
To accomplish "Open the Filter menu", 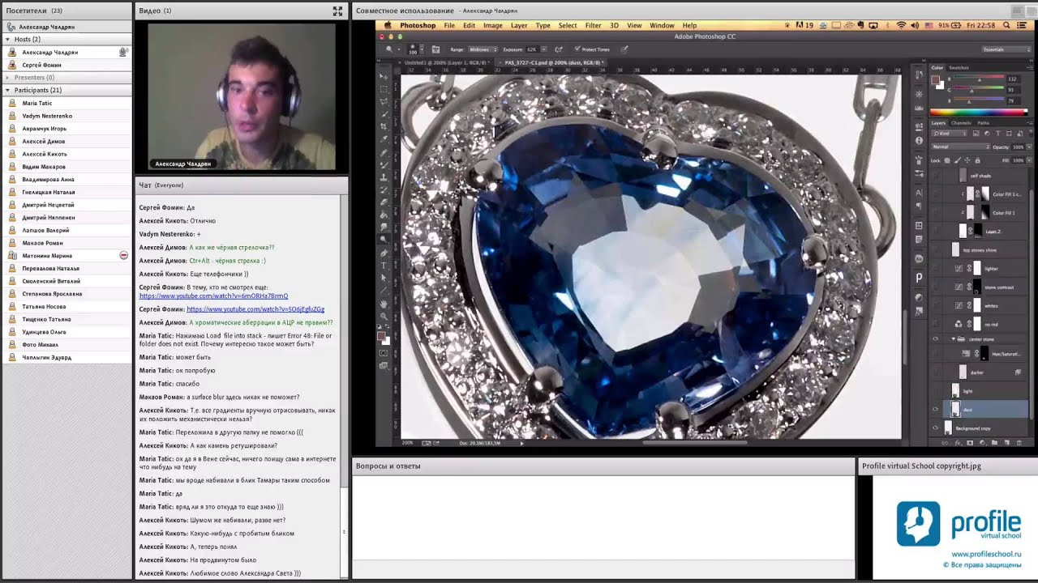I will [593, 25].
